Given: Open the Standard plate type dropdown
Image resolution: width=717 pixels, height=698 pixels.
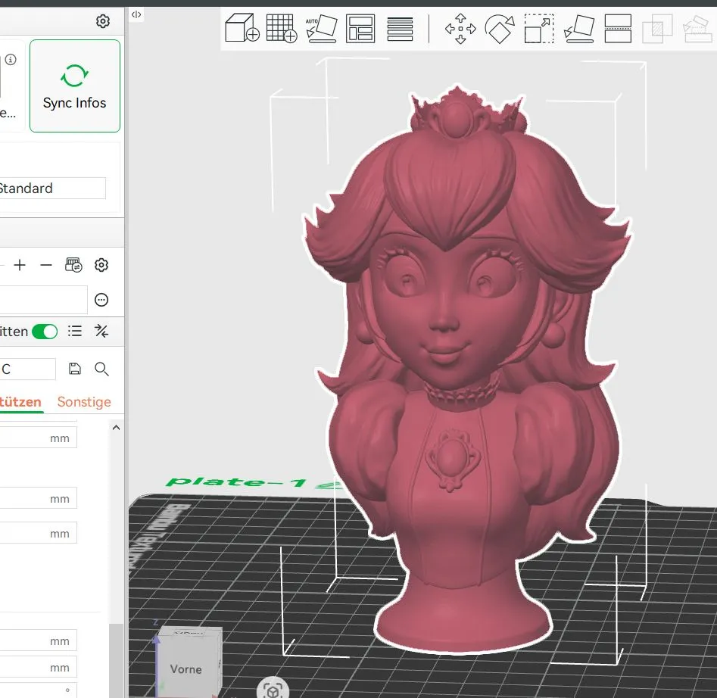Looking at the screenshot, I should (51, 188).
